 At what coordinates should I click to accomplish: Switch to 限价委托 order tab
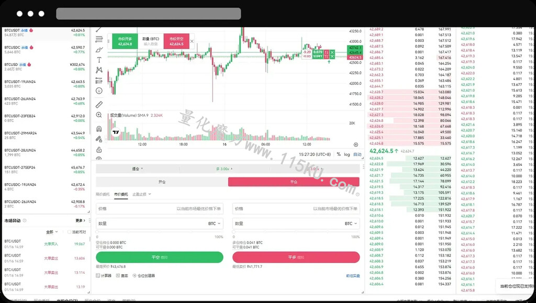(x=103, y=194)
